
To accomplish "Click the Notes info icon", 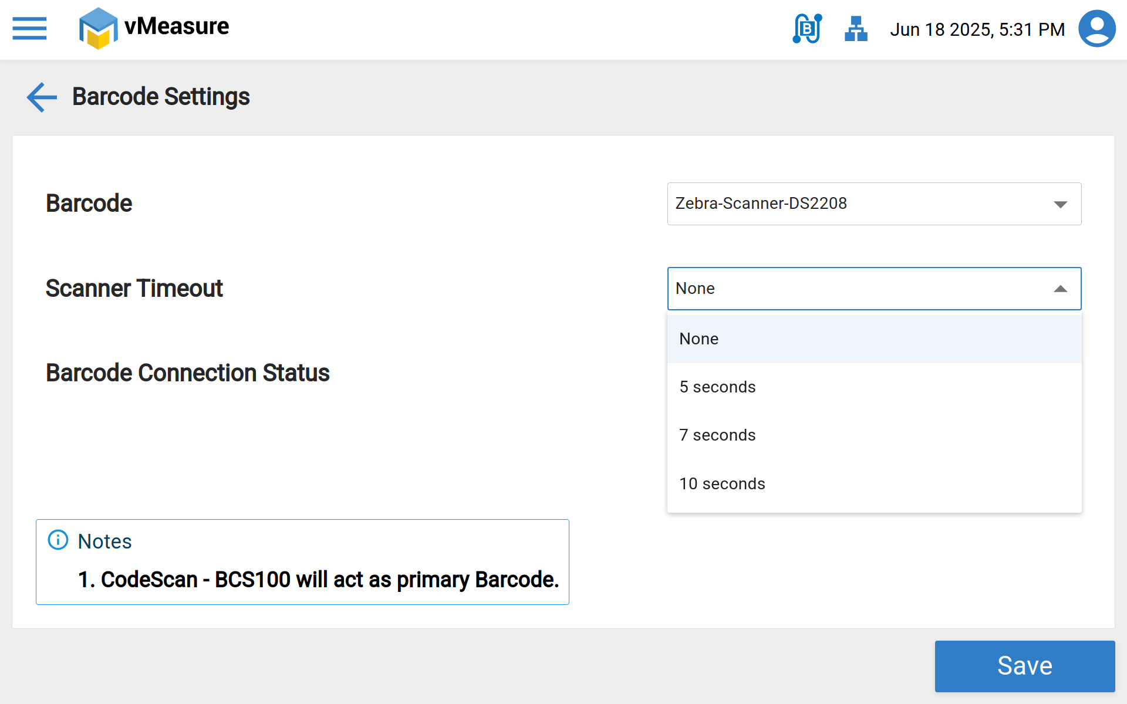I will (58, 540).
